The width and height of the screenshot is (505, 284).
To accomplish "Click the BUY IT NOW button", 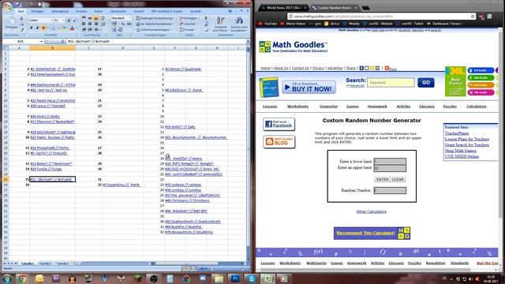I will [x=309, y=88].
